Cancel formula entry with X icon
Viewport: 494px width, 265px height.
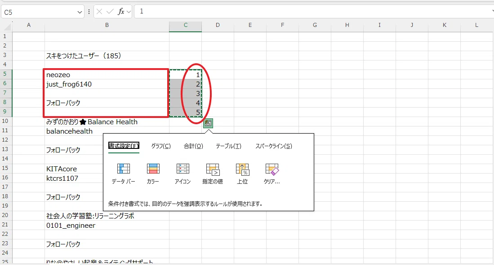point(99,12)
